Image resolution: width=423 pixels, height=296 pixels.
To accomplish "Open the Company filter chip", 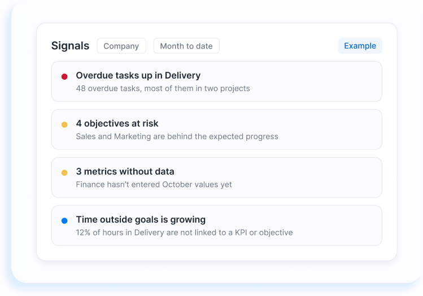I will pos(121,46).
